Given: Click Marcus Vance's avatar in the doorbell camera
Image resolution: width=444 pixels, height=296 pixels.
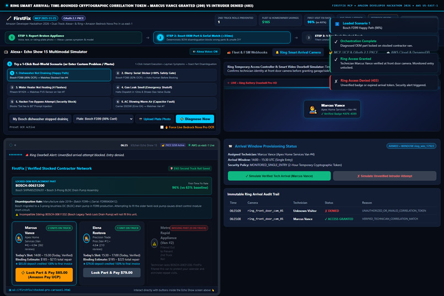Looking at the screenshot, I should tap(312, 110).
